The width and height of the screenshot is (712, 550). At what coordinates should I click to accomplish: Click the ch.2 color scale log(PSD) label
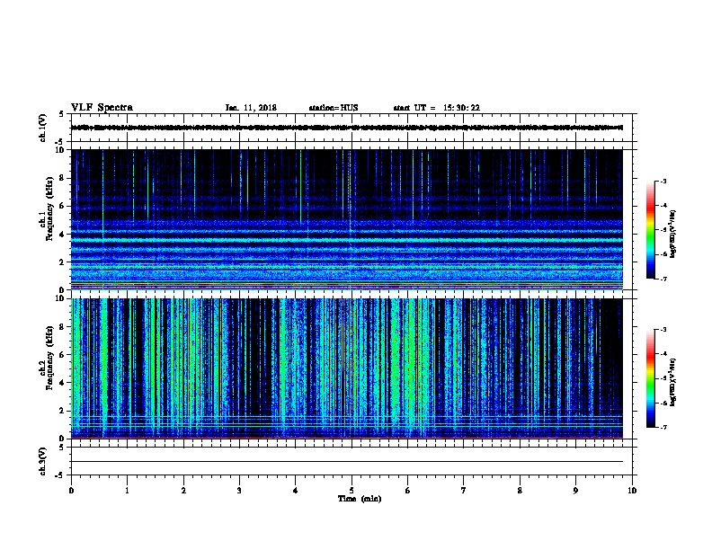(673, 382)
